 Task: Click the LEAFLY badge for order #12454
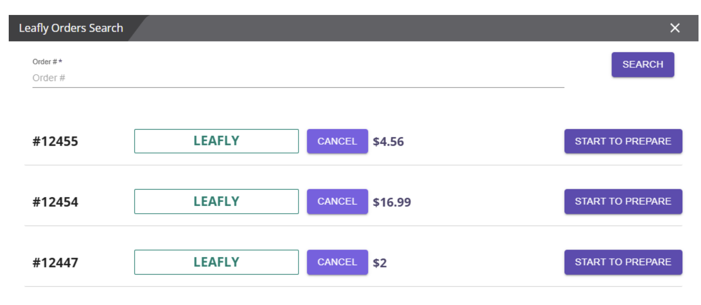(x=216, y=202)
